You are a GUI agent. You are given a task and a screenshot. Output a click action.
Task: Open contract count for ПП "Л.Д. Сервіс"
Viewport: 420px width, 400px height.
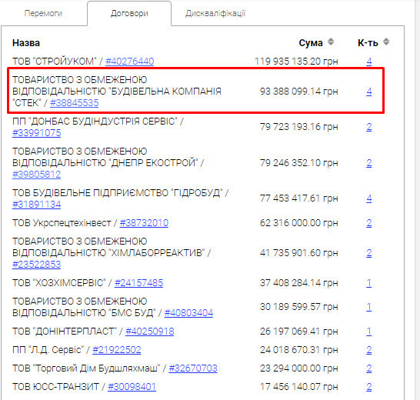(x=369, y=350)
